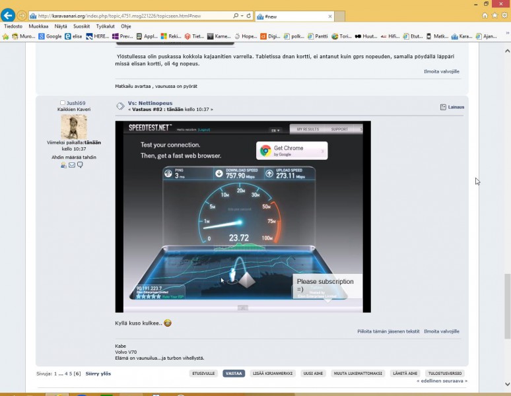Open the browser Tools gear icon
Screen dimensions: 511x396
pyautogui.click(x=504, y=15)
